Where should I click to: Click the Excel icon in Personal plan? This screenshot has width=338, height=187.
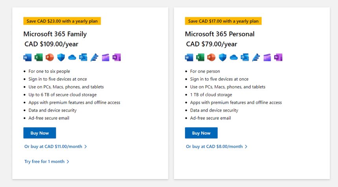[200, 57]
